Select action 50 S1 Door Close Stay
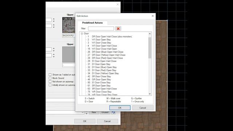The image size is (233, 131). tap(99, 83)
